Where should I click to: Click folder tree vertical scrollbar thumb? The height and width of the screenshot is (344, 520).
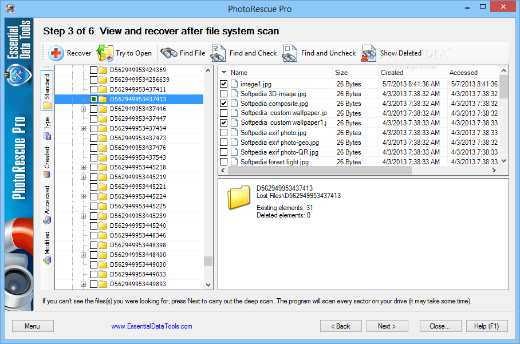pos(208,261)
